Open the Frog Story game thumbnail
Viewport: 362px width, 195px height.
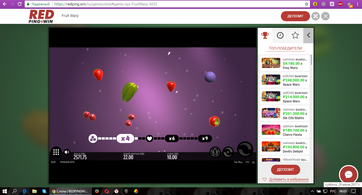point(271,63)
